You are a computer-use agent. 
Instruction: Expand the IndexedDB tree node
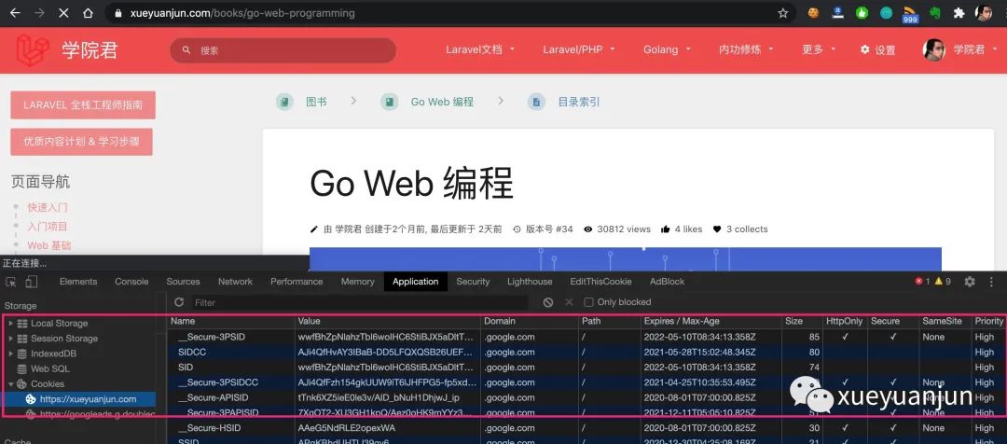(x=10, y=354)
